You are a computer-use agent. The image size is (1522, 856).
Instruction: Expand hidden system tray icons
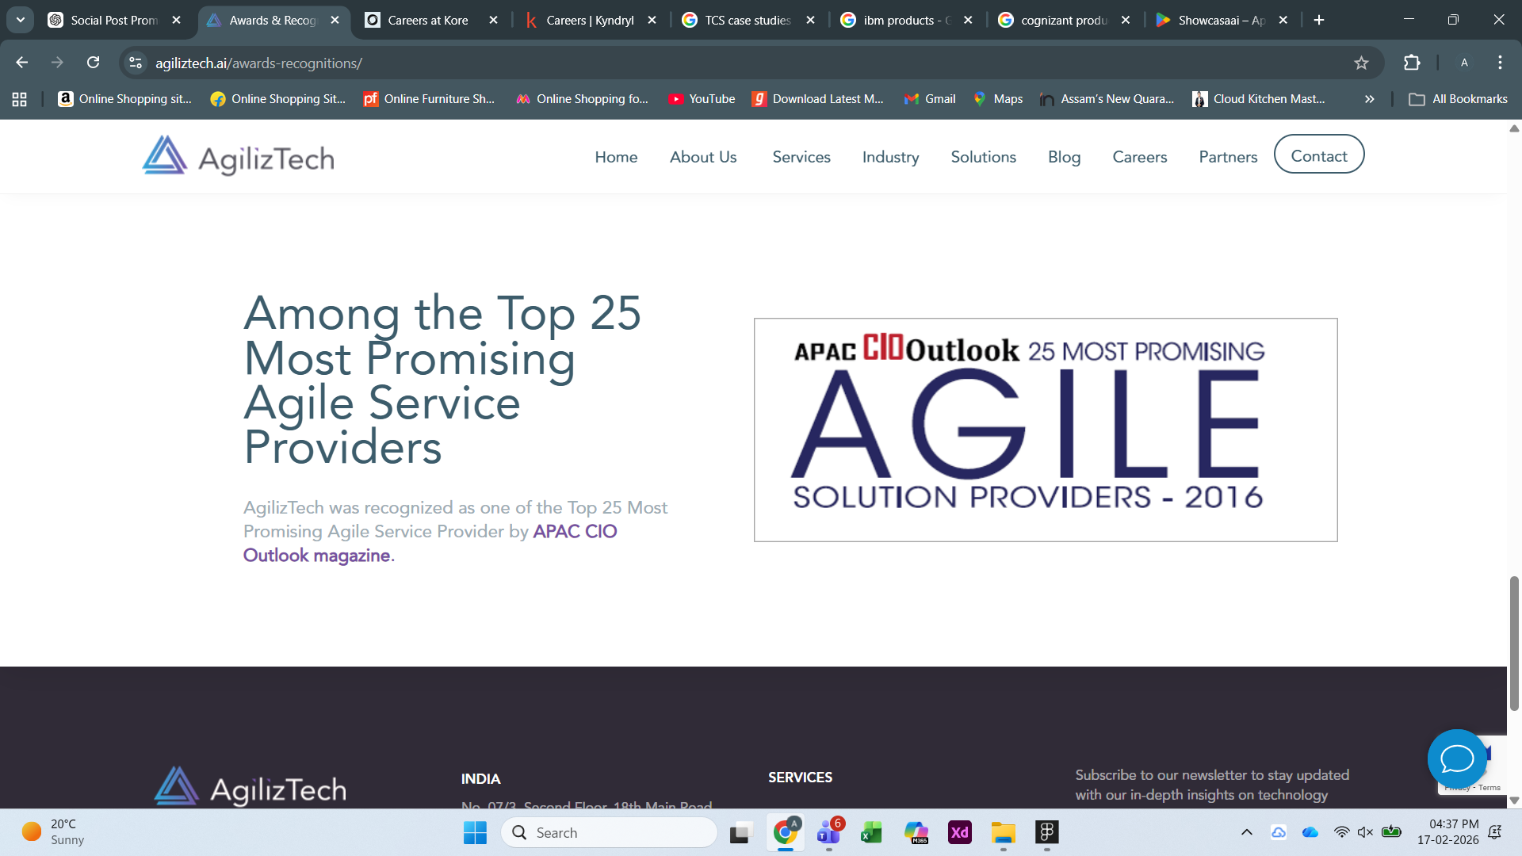(x=1246, y=831)
